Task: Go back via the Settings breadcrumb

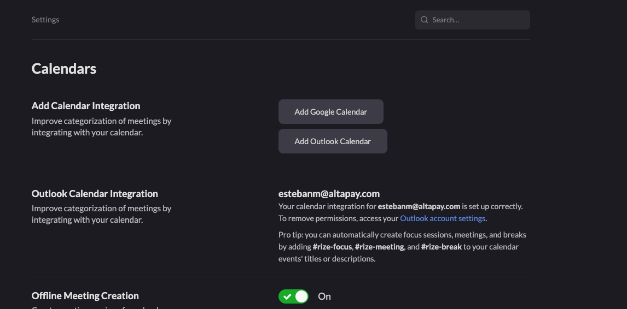Action: pos(45,20)
